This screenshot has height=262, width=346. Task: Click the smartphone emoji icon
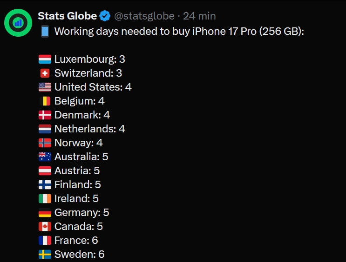[x=45, y=32]
